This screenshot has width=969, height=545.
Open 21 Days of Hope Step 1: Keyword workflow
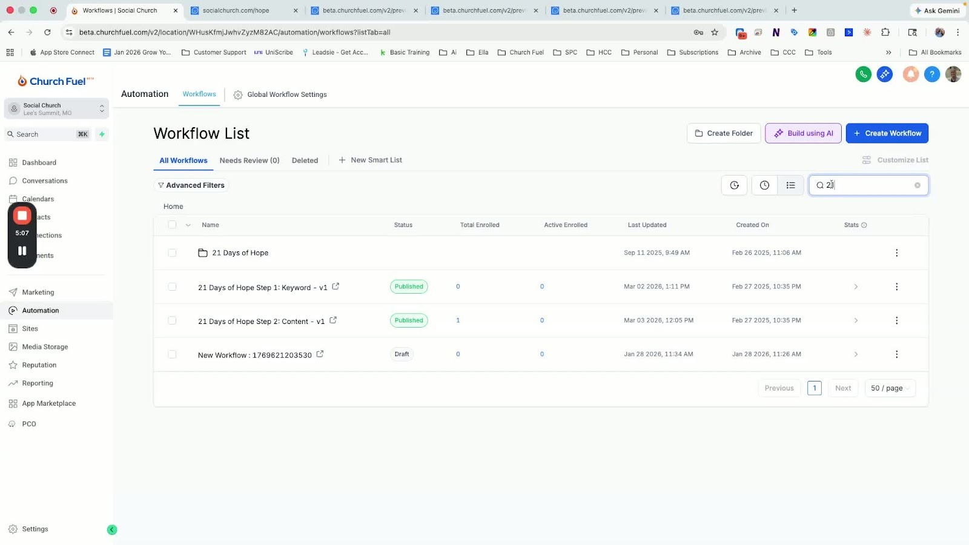pos(262,288)
